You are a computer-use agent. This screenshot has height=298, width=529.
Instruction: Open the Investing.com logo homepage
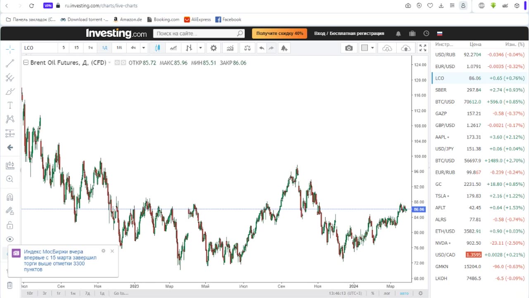[116, 33]
